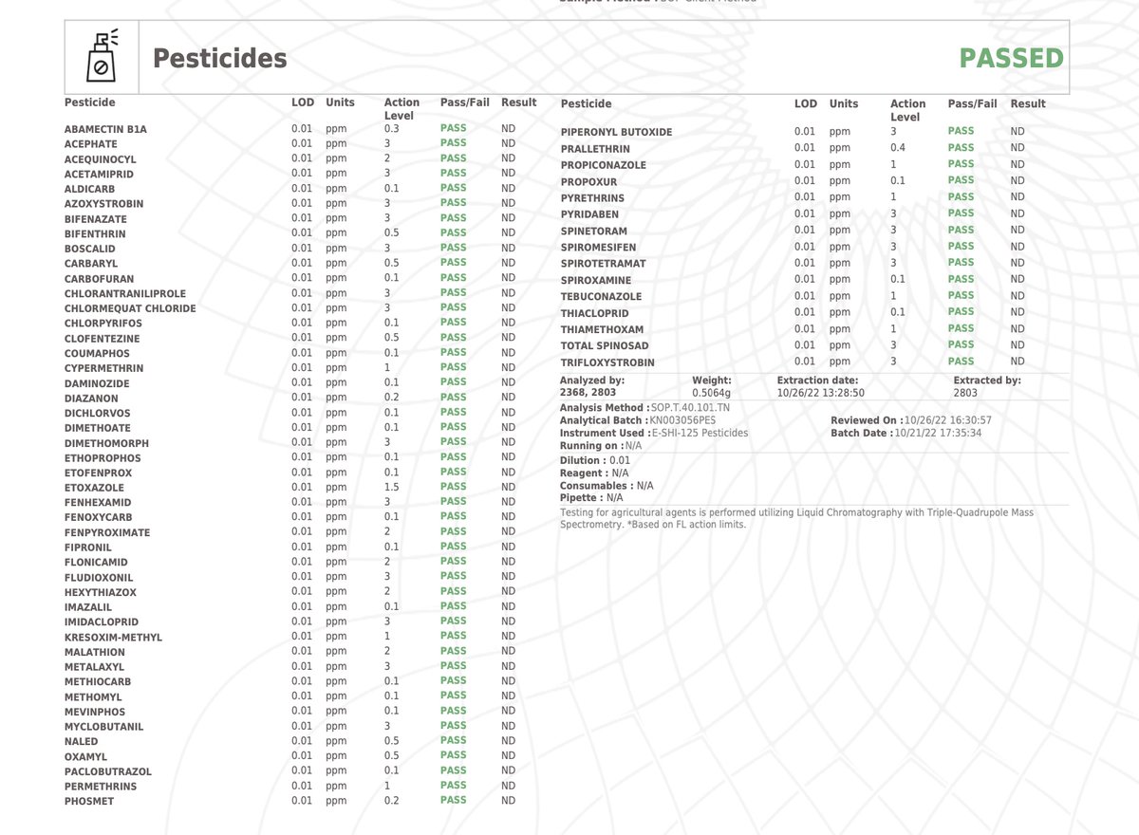
Task: Click SPINETORAM pesticide name
Action: (595, 231)
